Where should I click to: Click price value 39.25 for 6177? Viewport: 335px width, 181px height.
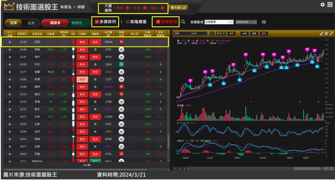click(x=51, y=72)
